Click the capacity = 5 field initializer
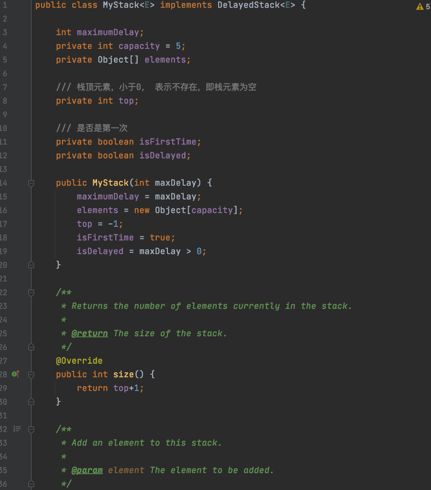 [153, 45]
